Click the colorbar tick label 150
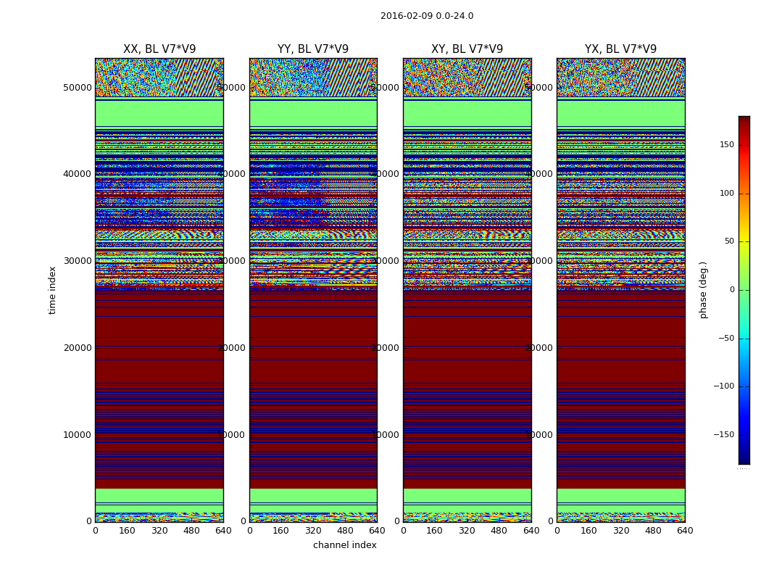The height and width of the screenshot is (580, 761). click(727, 144)
